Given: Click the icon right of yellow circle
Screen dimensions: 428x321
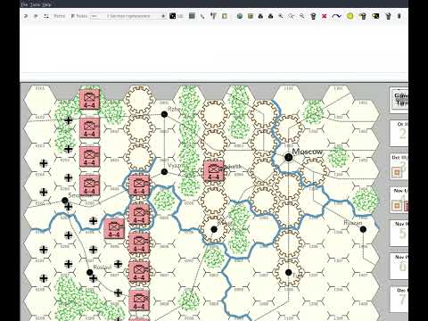Looking at the screenshot, I should coord(363,16).
